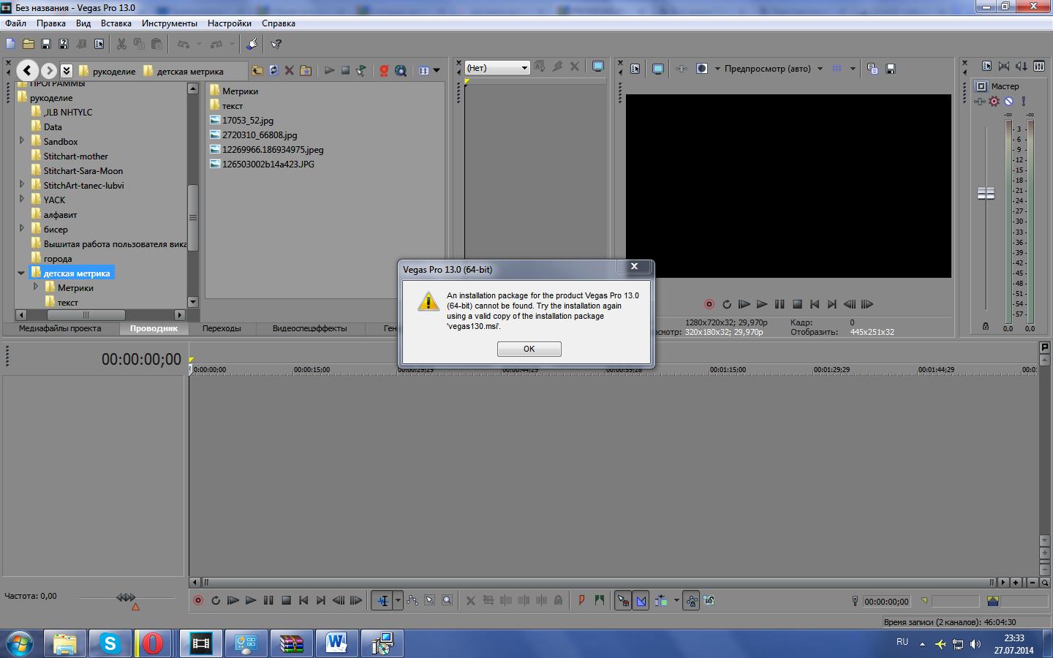Go up one folder in Explorer

257,70
